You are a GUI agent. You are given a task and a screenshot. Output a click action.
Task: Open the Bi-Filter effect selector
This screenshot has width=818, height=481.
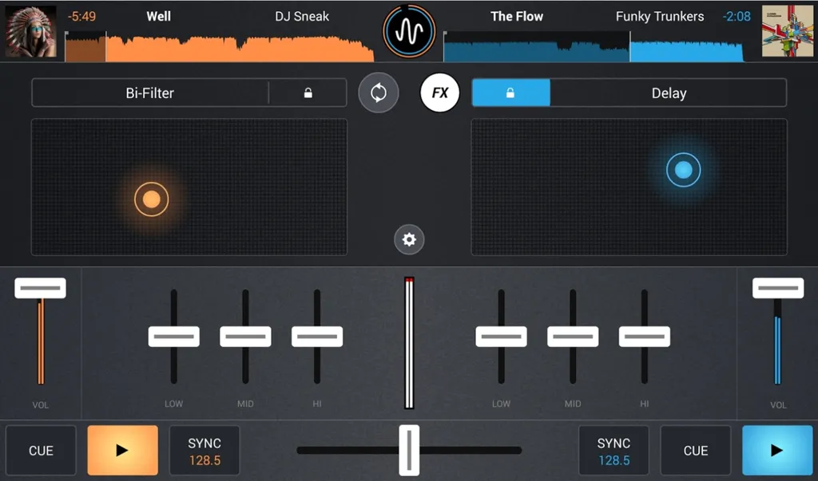[x=149, y=93]
